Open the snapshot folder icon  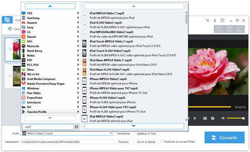pos(212,118)
